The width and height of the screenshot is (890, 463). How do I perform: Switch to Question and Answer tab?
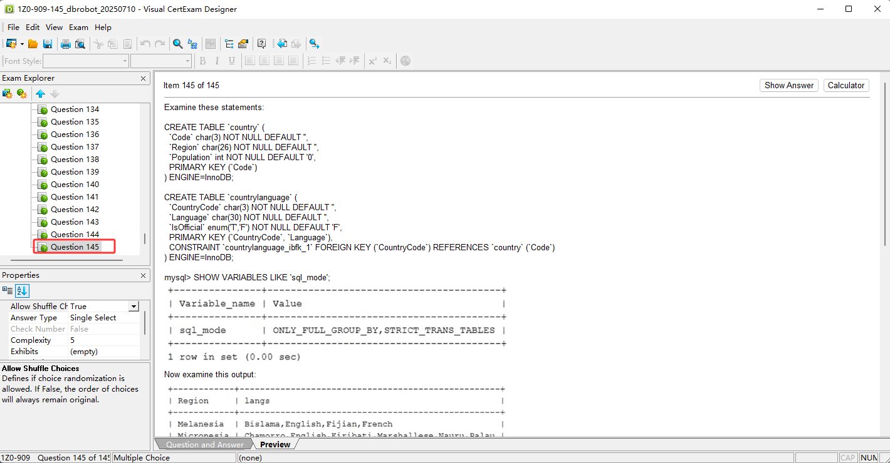tap(204, 444)
